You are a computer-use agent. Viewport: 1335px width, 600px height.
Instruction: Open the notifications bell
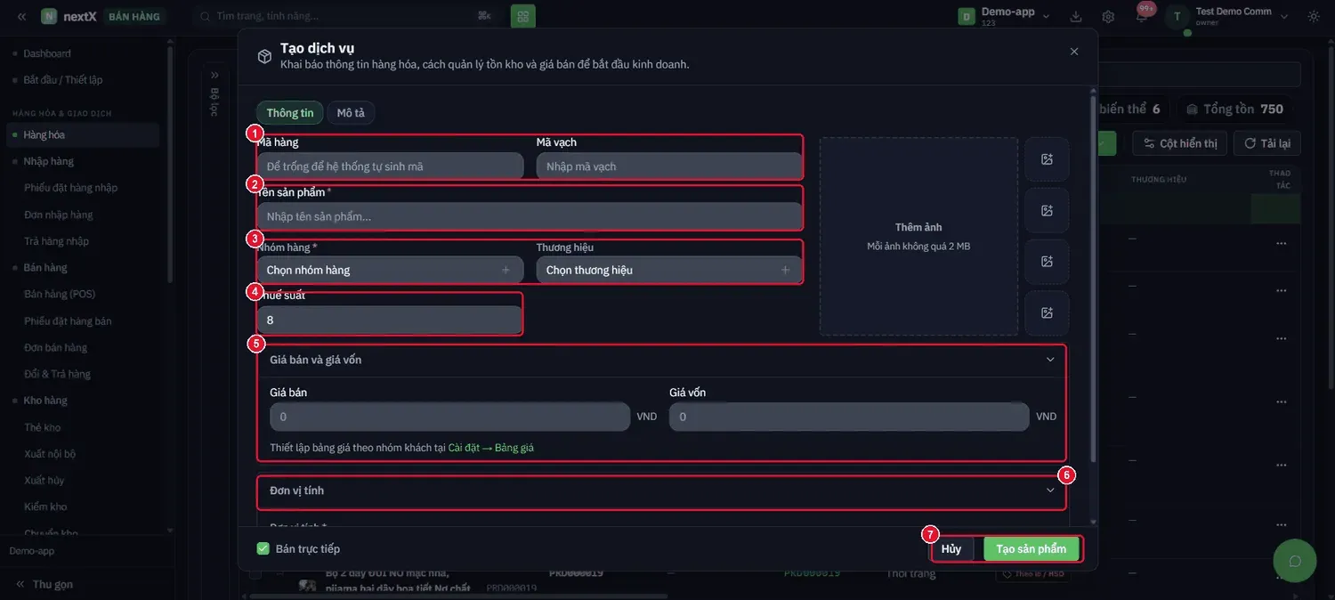click(1142, 16)
